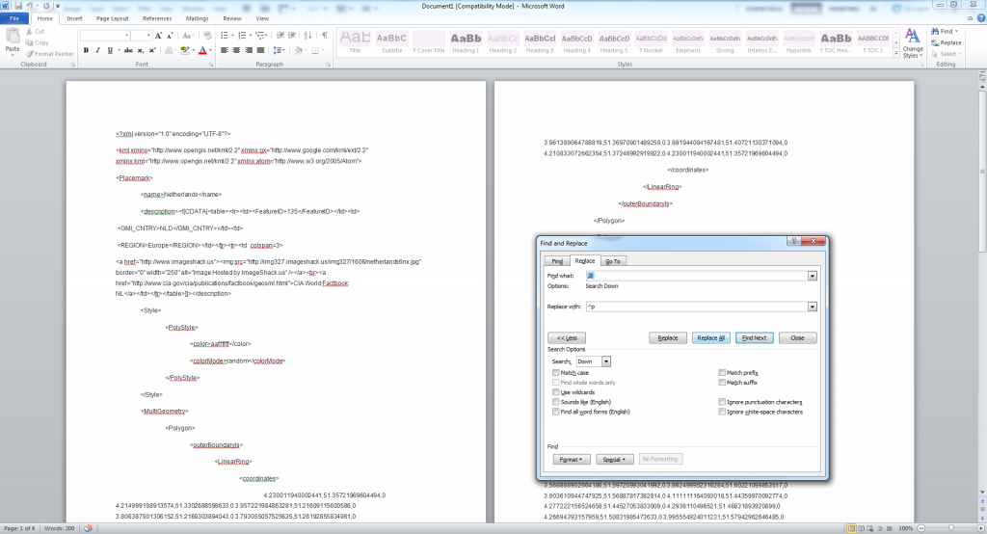Click the zoom slider in status bar

coord(950,528)
